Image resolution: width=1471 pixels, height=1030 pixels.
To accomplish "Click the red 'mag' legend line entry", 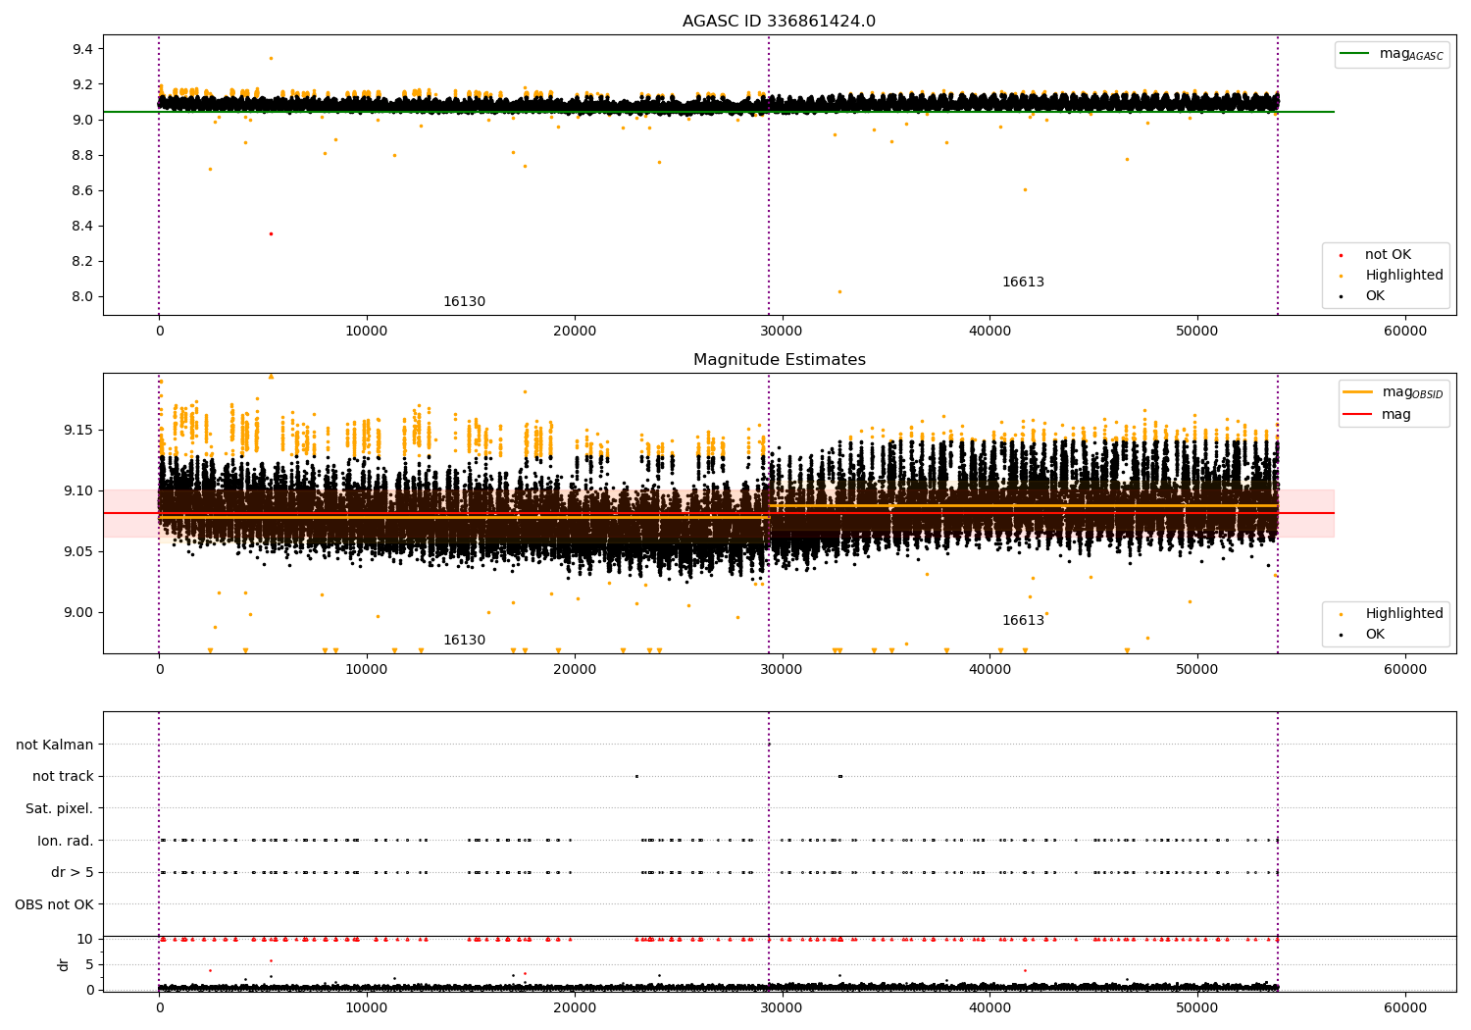I will (1357, 415).
